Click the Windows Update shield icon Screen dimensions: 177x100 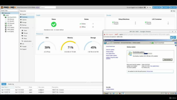(130, 54)
